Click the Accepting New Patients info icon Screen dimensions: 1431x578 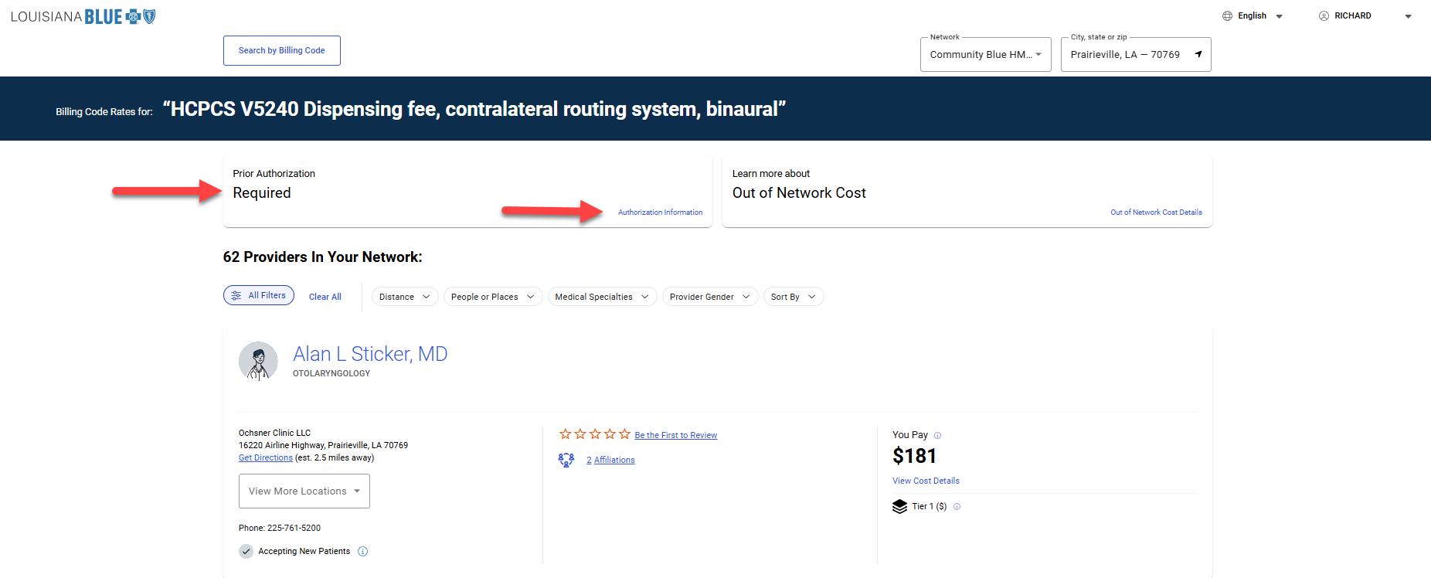click(x=363, y=551)
